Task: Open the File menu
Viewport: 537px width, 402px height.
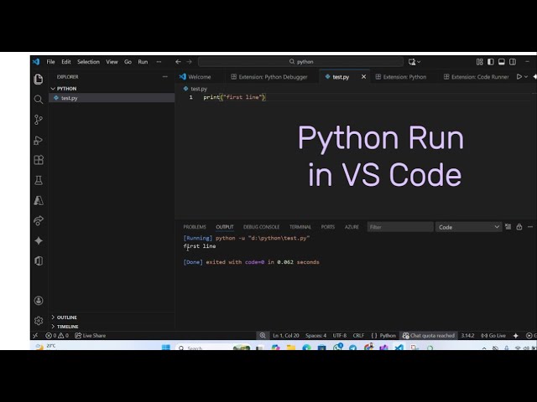Action: 50,62
